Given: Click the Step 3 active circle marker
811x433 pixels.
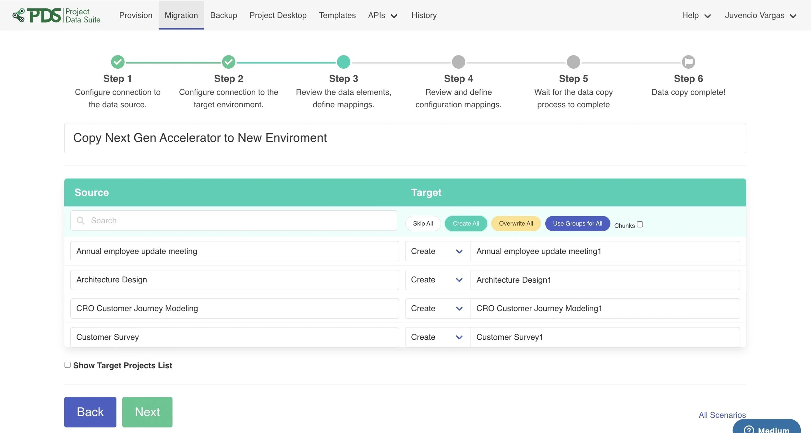Looking at the screenshot, I should tap(343, 62).
